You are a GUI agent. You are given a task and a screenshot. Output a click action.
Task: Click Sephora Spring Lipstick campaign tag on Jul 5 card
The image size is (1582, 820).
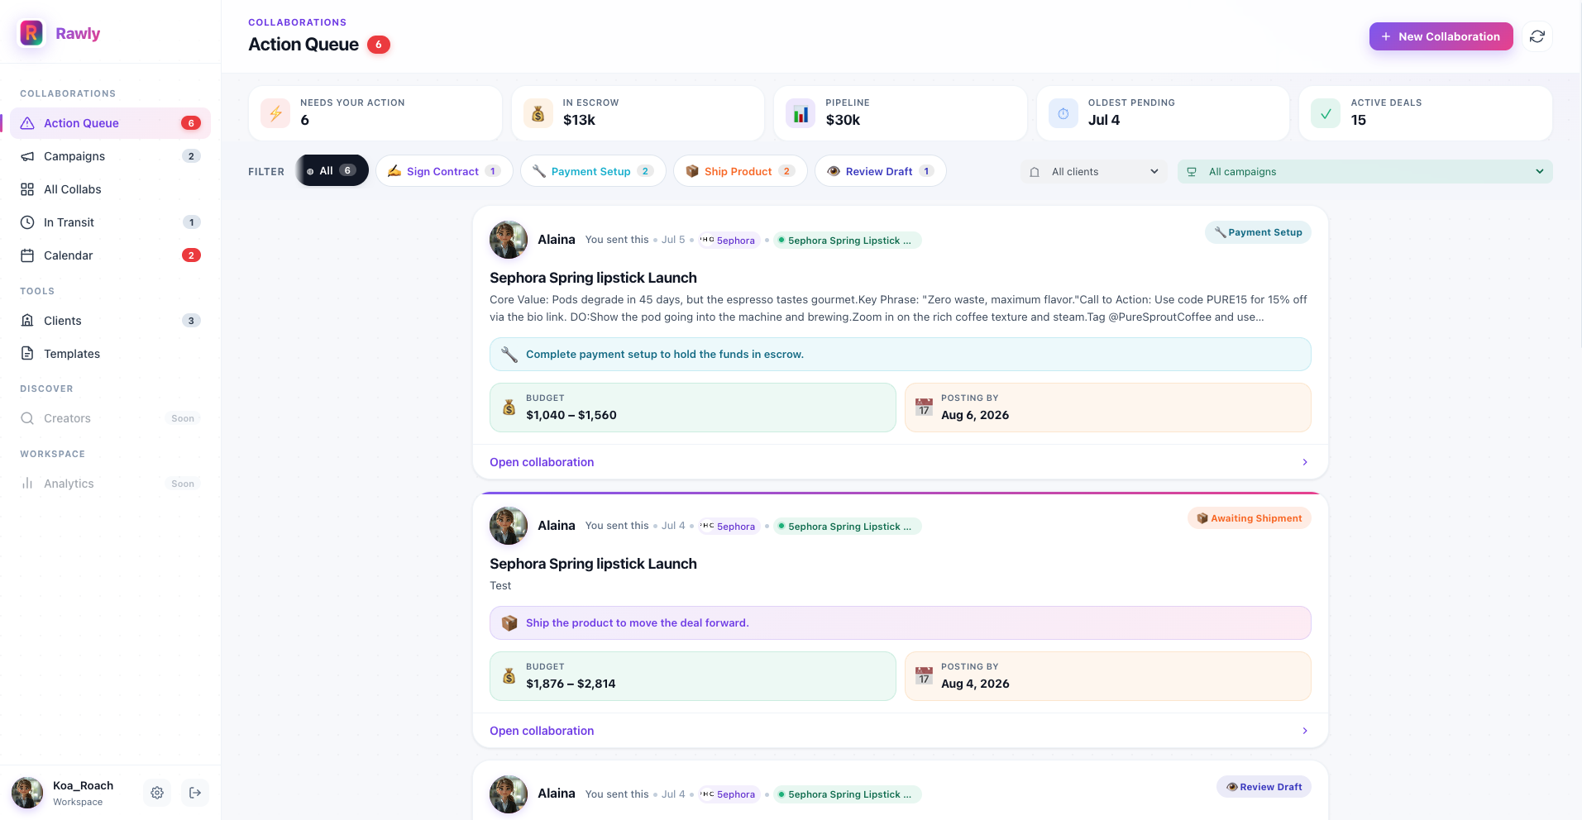click(x=848, y=241)
